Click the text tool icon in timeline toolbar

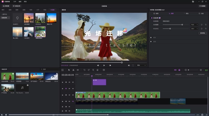(x=93, y=70)
